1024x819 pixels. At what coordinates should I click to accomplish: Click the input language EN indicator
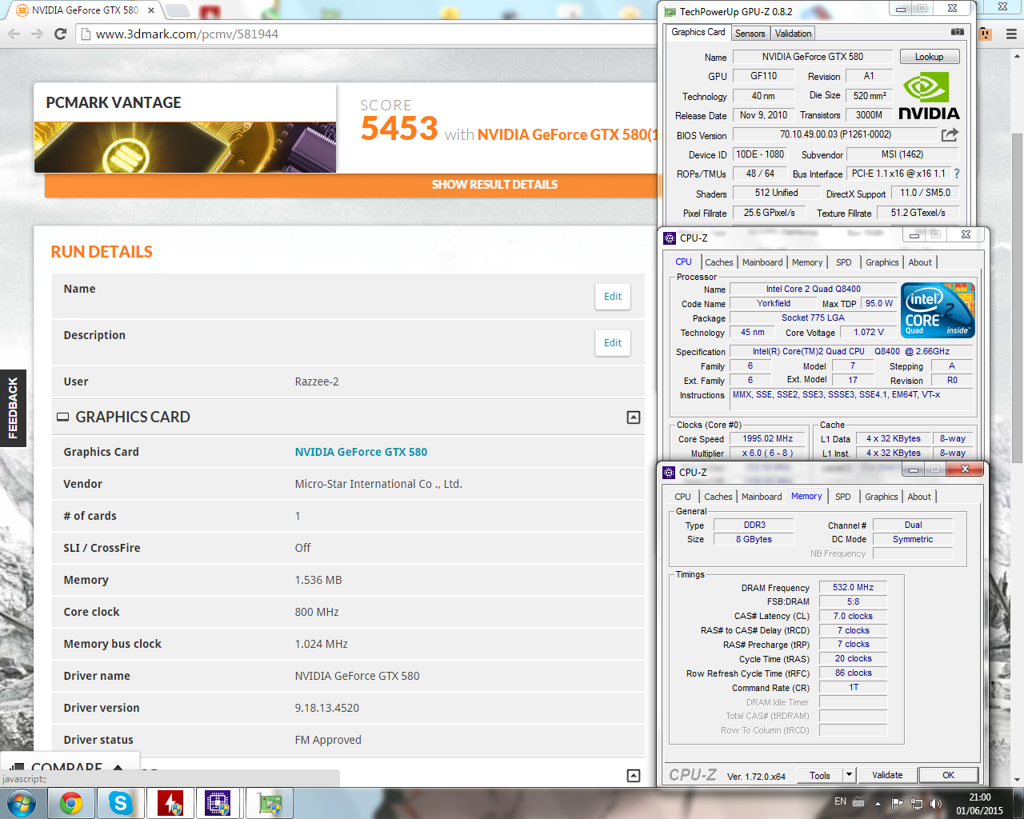tap(840, 801)
